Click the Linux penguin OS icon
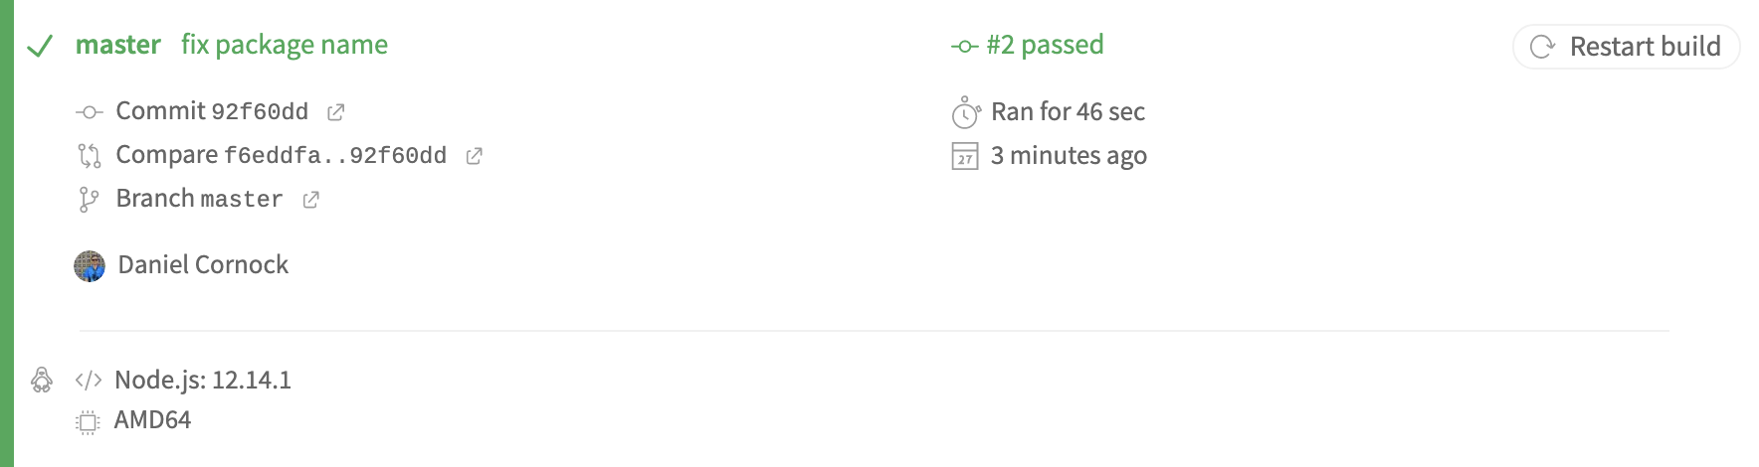 (x=42, y=380)
